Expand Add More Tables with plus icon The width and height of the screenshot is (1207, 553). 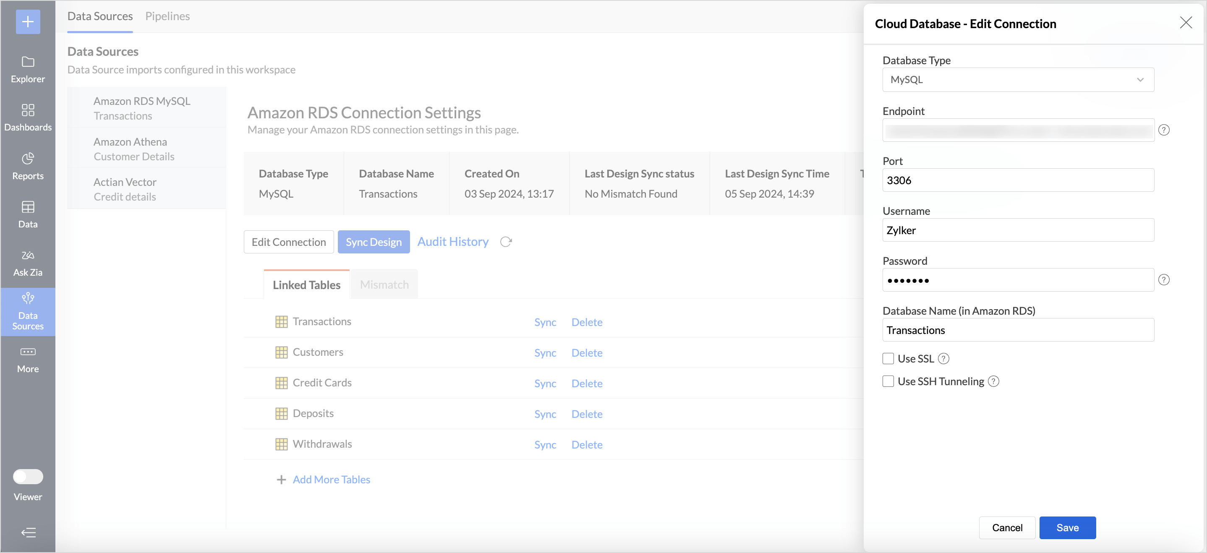[x=281, y=480]
